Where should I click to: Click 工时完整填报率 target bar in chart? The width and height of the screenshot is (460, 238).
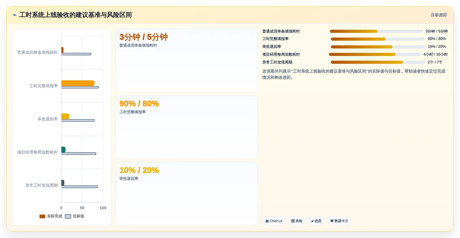point(80,87)
